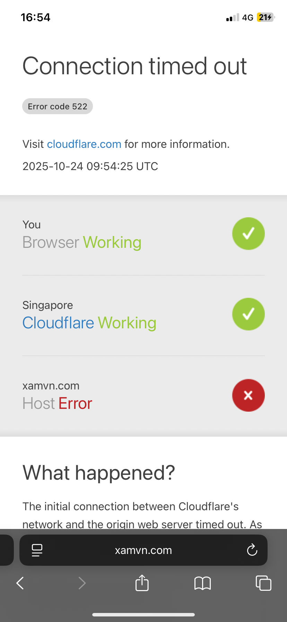The width and height of the screenshot is (287, 622).
Task: Tap the What happened? heading
Action: coord(99,473)
